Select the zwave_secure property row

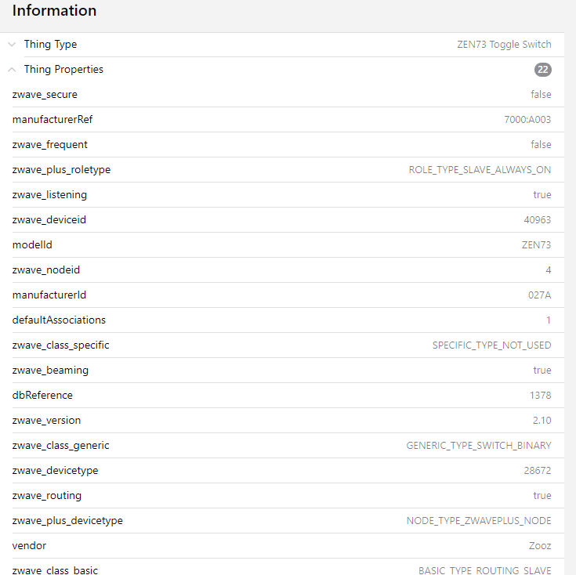282,95
